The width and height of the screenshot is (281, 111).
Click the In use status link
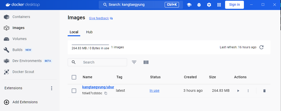coord(154,90)
